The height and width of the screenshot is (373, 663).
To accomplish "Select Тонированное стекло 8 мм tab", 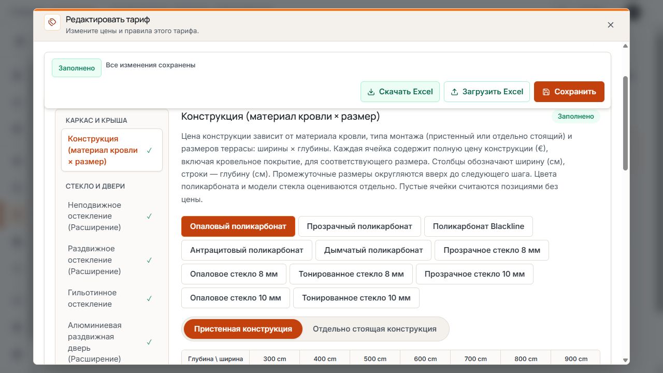I will coord(351,274).
